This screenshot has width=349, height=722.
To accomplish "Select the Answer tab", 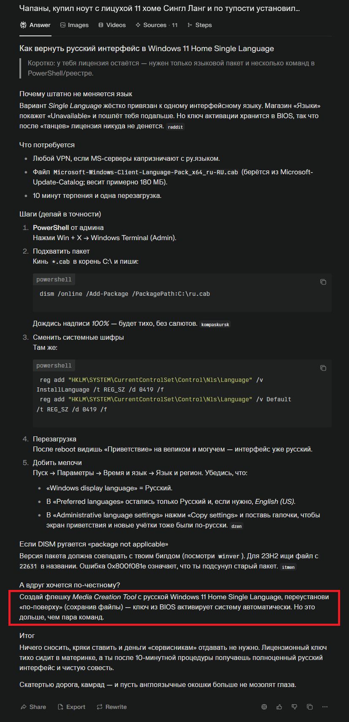I will click(35, 25).
